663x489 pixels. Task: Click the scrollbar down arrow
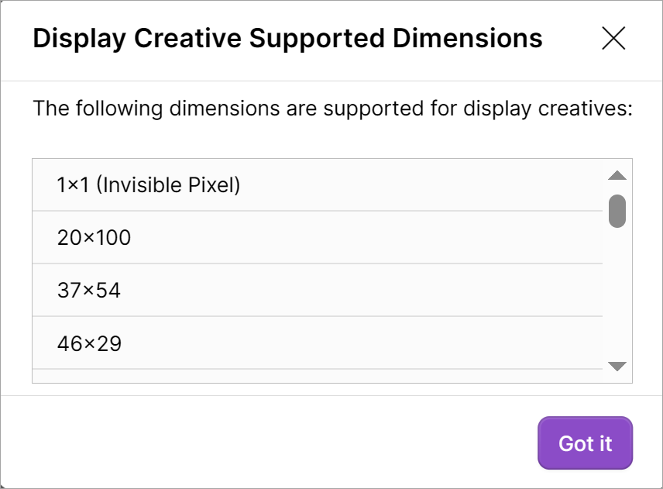[617, 367]
